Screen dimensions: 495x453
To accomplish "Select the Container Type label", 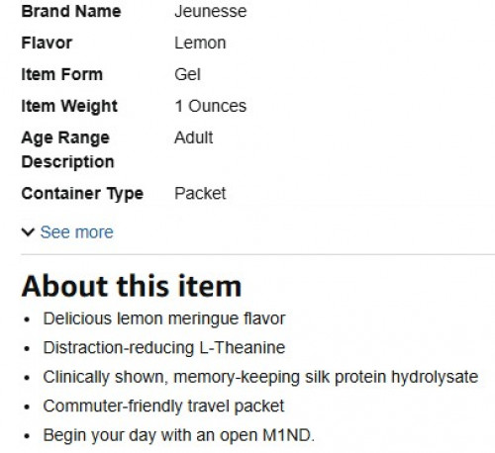I will [x=82, y=194].
